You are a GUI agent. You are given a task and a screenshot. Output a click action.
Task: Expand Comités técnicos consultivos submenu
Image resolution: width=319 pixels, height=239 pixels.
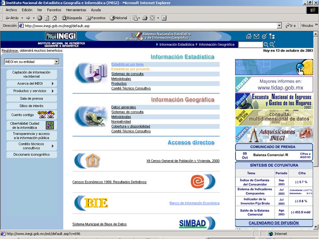tap(53, 146)
